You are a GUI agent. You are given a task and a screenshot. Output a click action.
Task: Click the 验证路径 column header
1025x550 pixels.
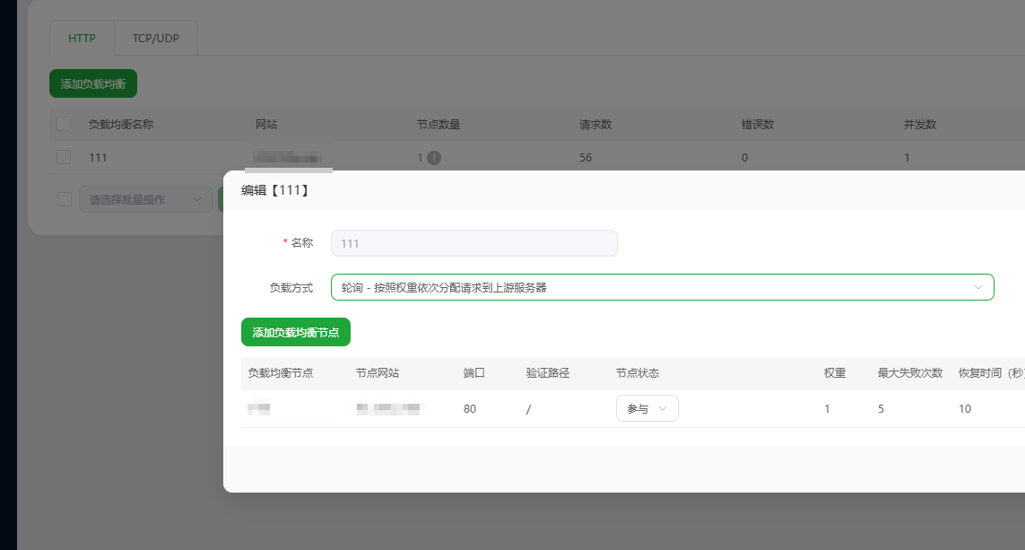548,372
